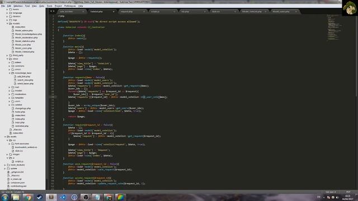This screenshot has width=358, height=201.
Task: Expand the node_modules folder
Action: (5, 165)
